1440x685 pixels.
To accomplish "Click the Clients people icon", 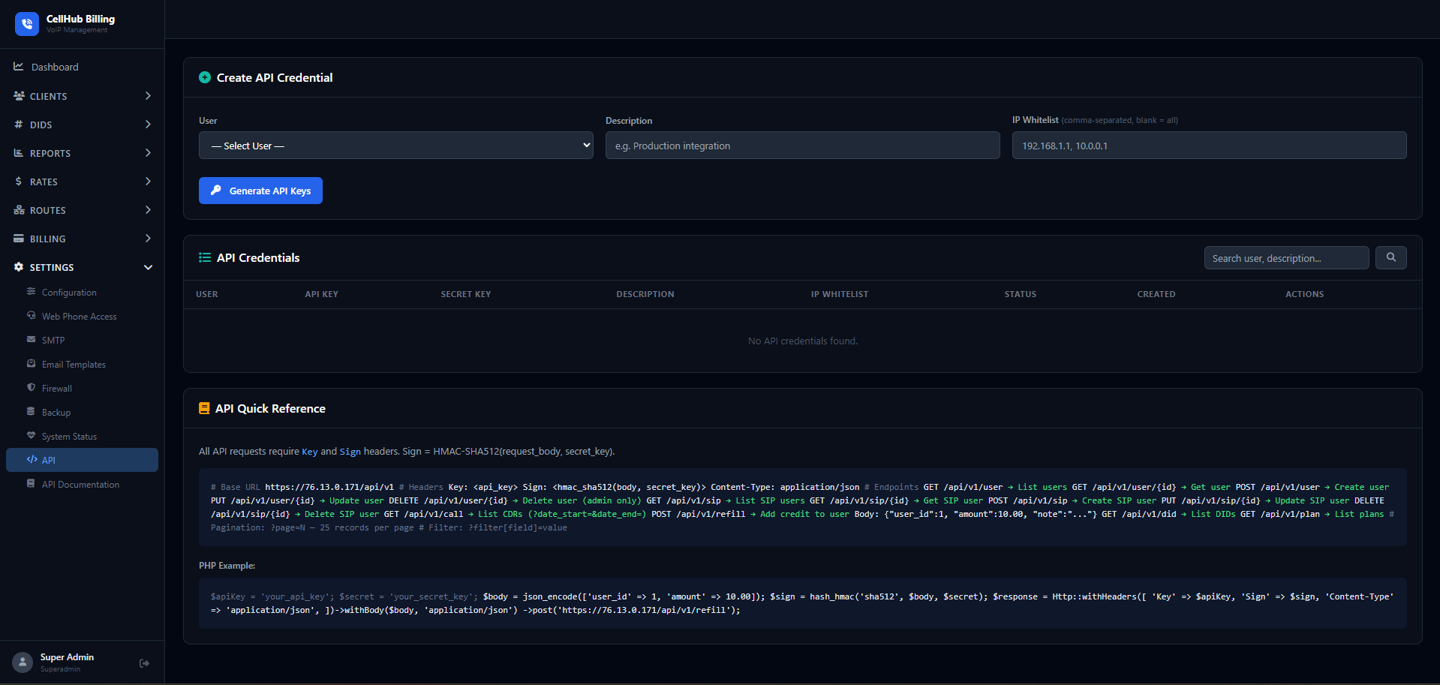I will 19,96.
